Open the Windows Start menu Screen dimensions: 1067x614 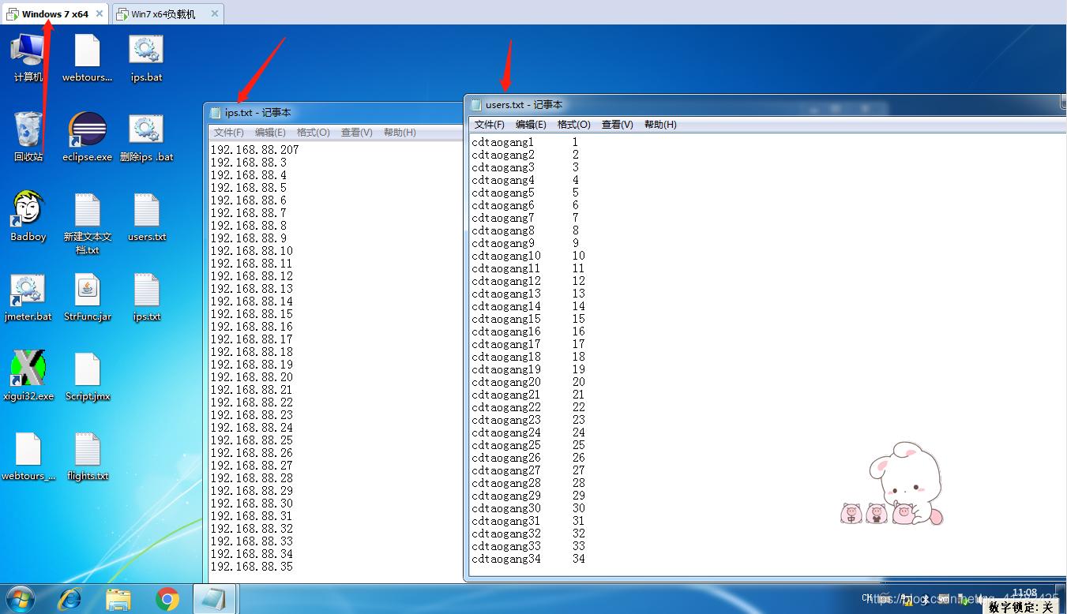[x=20, y=600]
